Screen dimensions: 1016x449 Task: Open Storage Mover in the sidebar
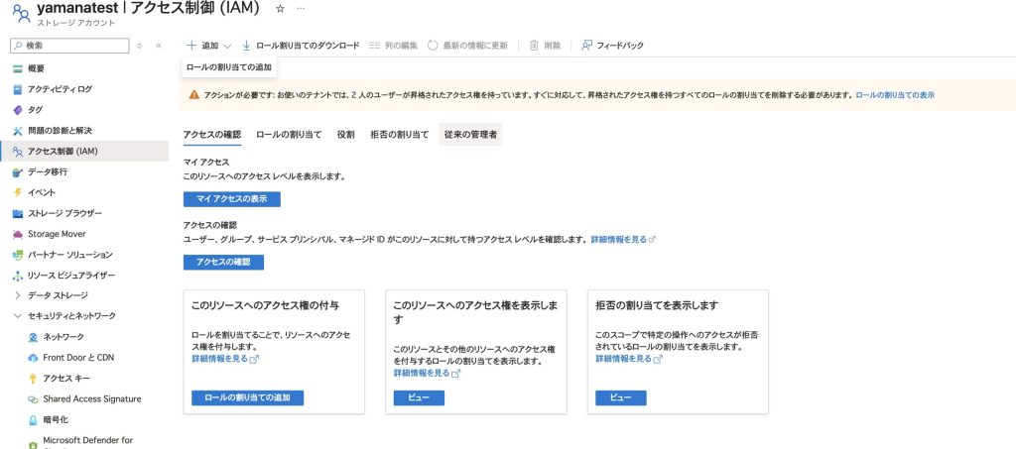click(57, 234)
